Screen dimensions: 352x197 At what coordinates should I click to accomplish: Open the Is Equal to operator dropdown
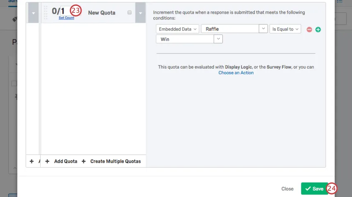coord(285,29)
